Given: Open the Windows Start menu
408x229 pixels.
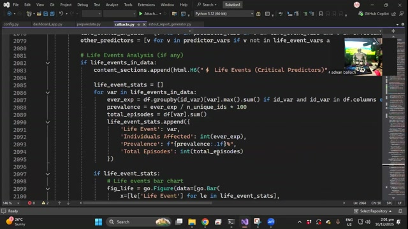Looking at the screenshot, I should click(x=99, y=222).
